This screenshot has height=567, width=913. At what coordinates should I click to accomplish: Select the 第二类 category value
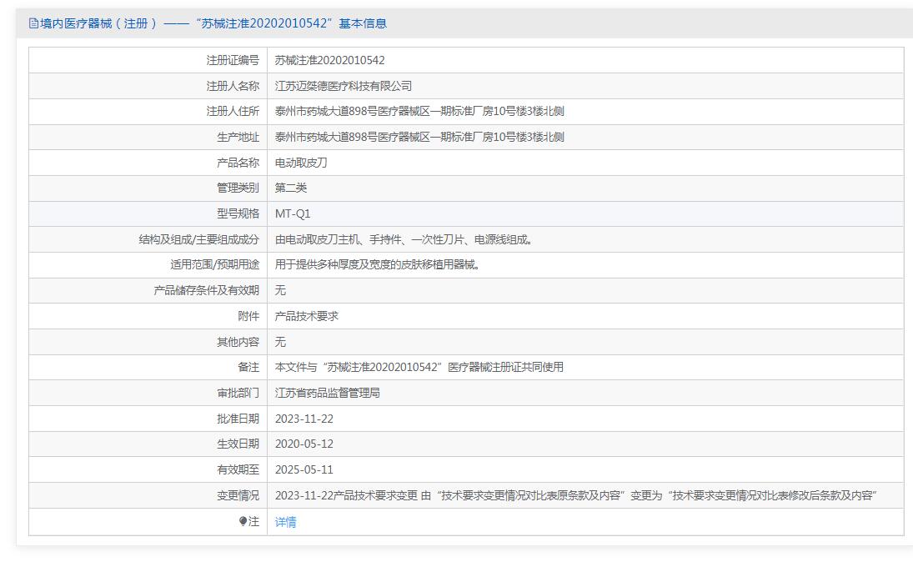[x=290, y=188]
